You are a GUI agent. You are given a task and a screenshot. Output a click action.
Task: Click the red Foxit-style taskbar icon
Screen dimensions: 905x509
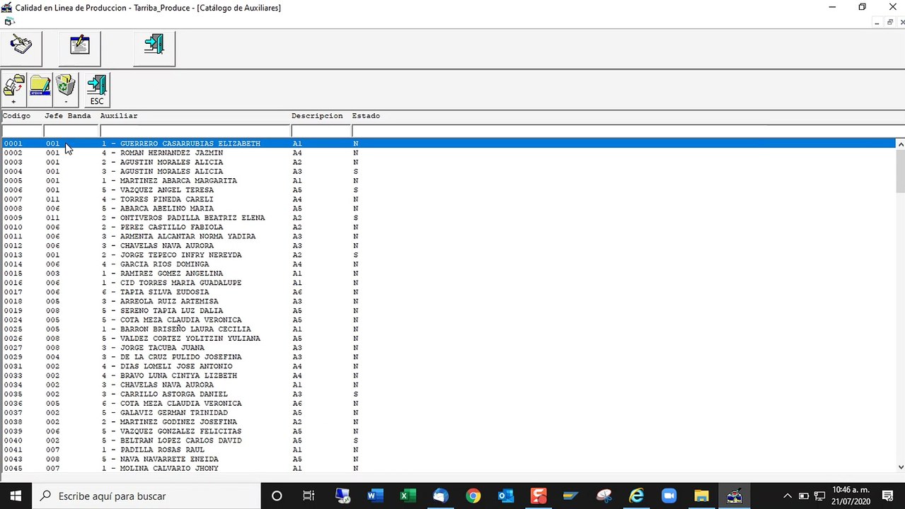(x=538, y=496)
